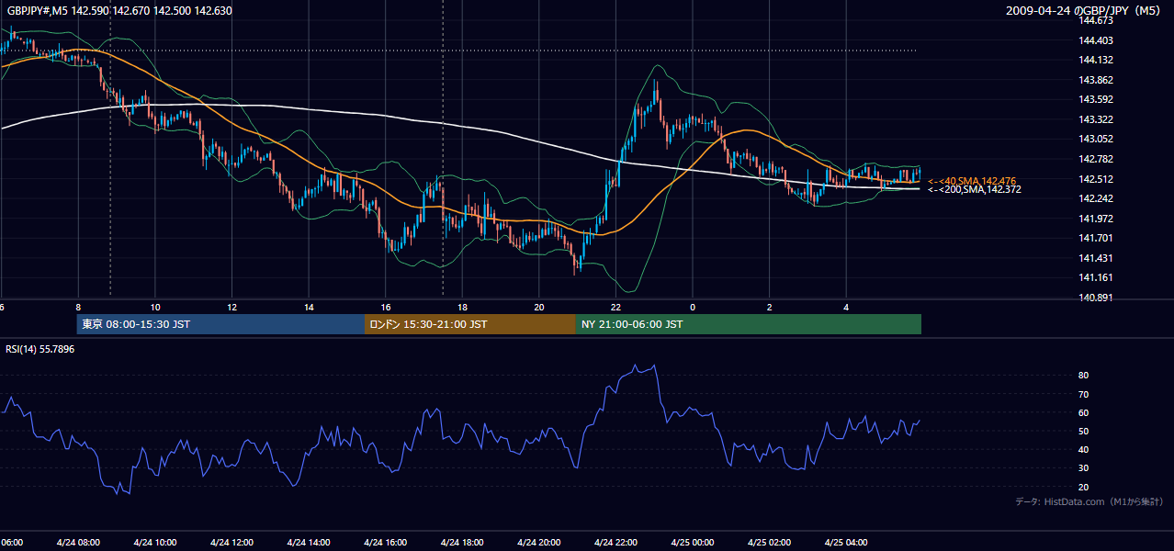
Task: Click the RSI 70 level label
Action: 1083,394
